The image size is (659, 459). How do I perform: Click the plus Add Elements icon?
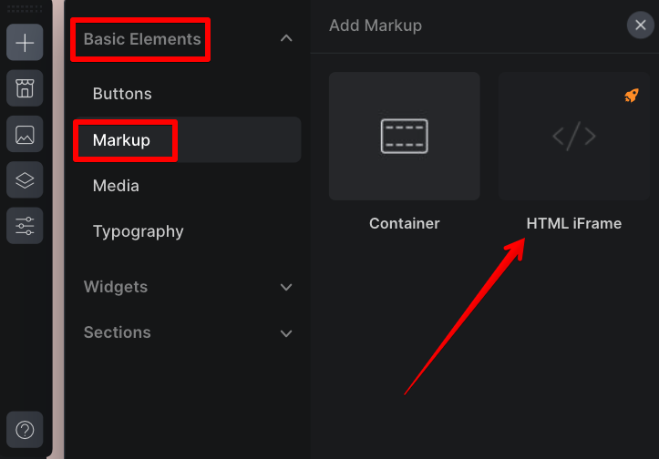(x=25, y=43)
